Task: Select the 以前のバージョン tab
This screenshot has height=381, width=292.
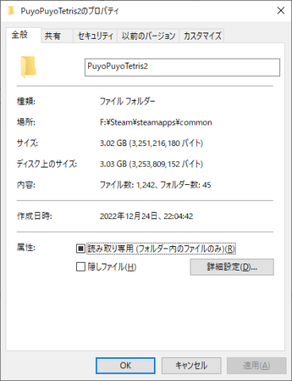Action: (x=148, y=36)
